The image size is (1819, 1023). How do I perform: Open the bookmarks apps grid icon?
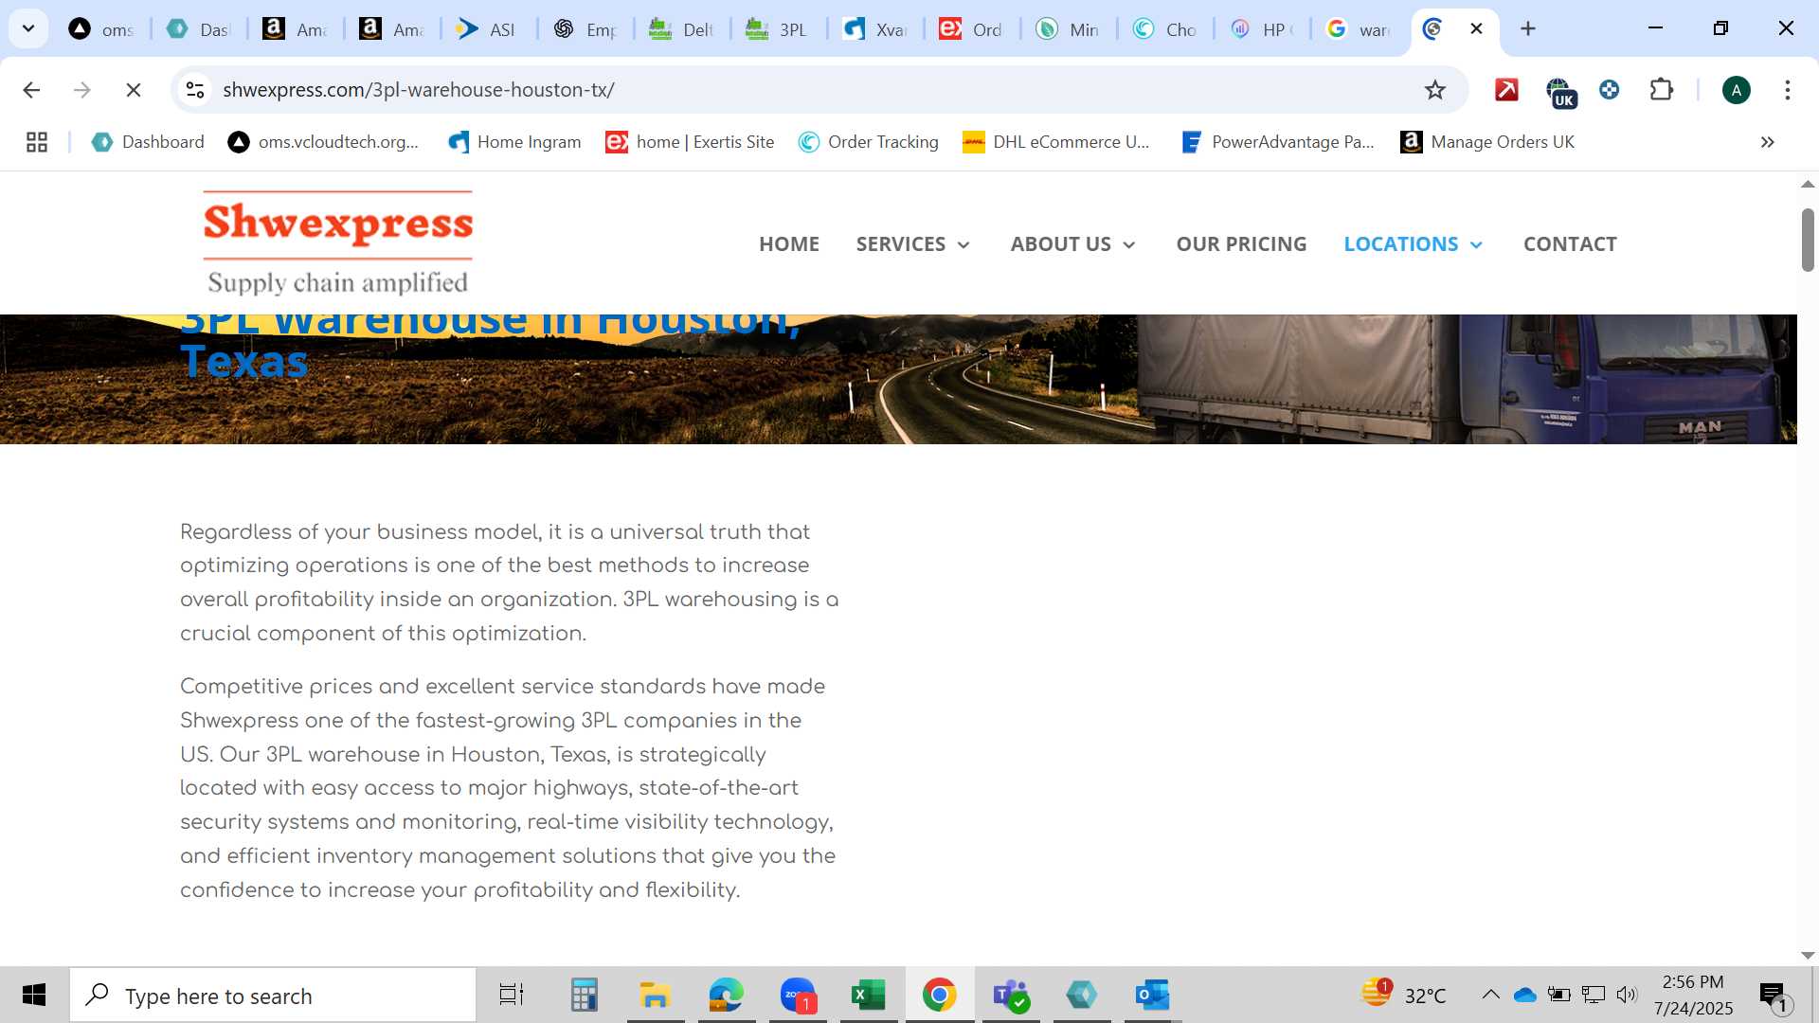click(x=37, y=142)
